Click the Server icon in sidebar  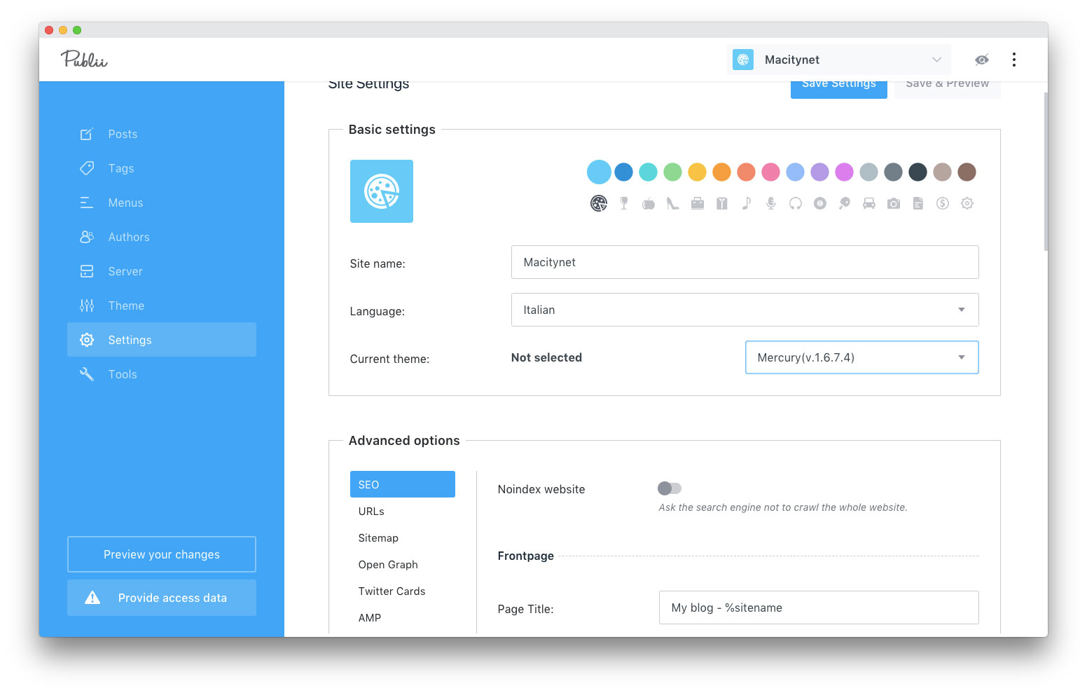(87, 271)
